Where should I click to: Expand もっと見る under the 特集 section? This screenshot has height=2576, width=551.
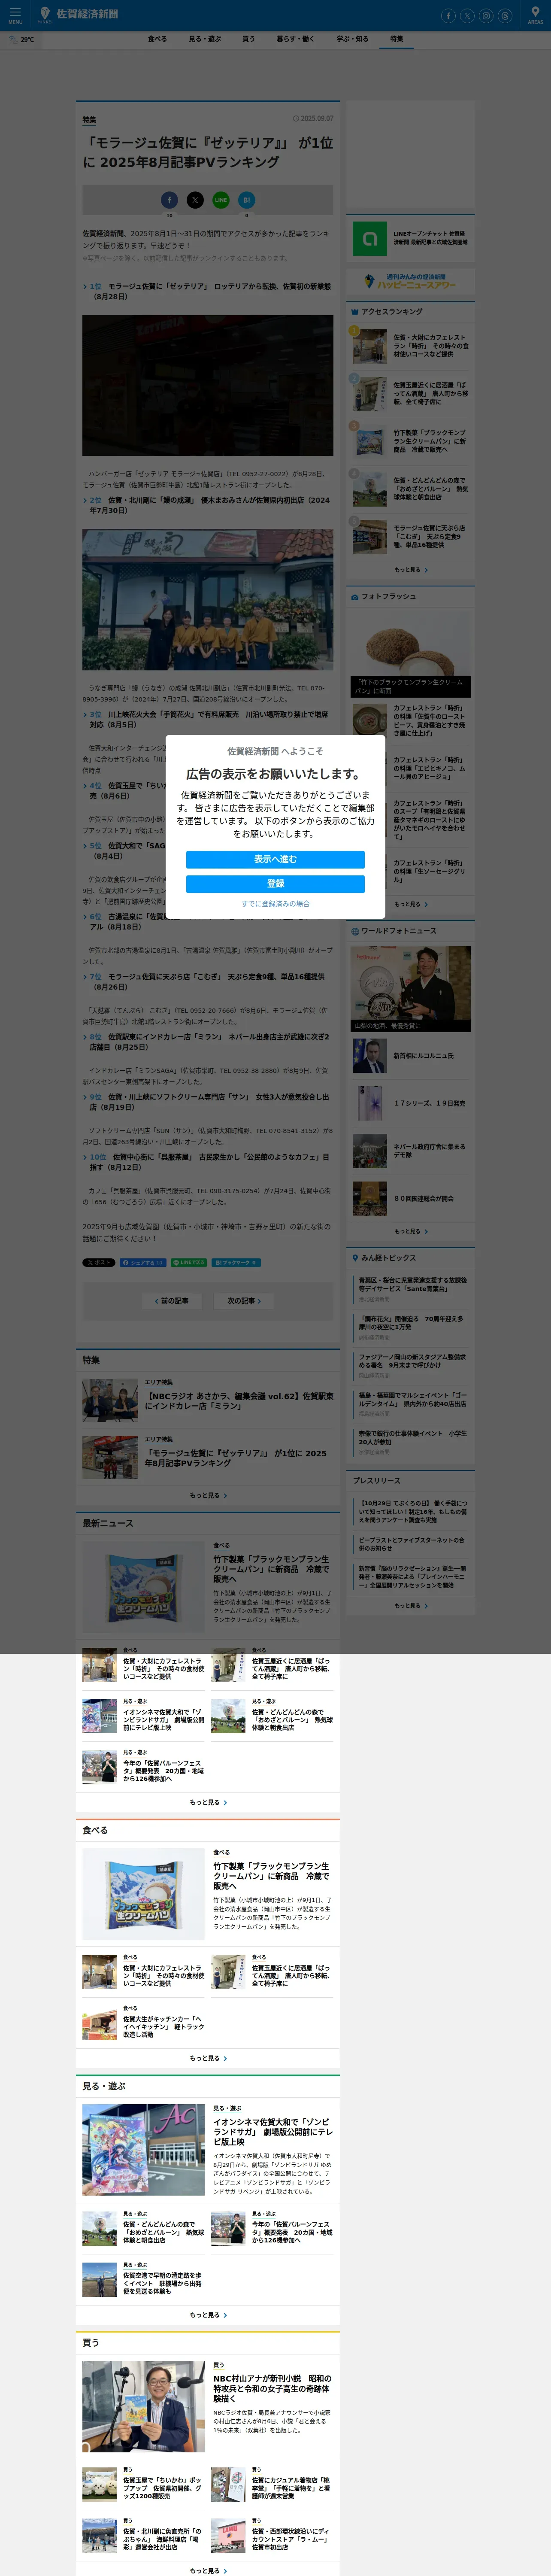[x=208, y=1495]
